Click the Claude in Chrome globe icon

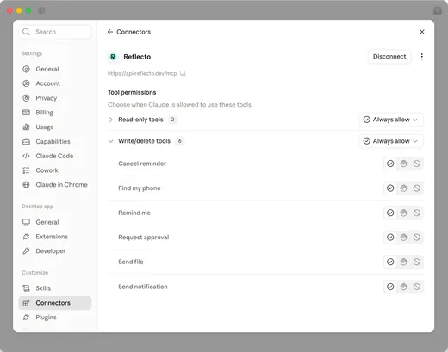click(26, 185)
